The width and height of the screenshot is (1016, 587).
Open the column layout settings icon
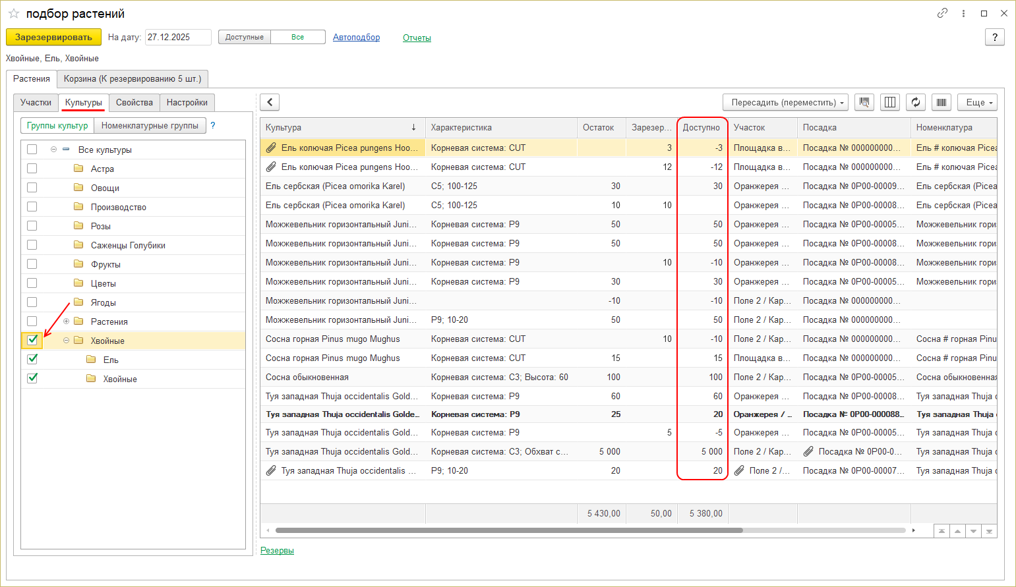click(890, 102)
